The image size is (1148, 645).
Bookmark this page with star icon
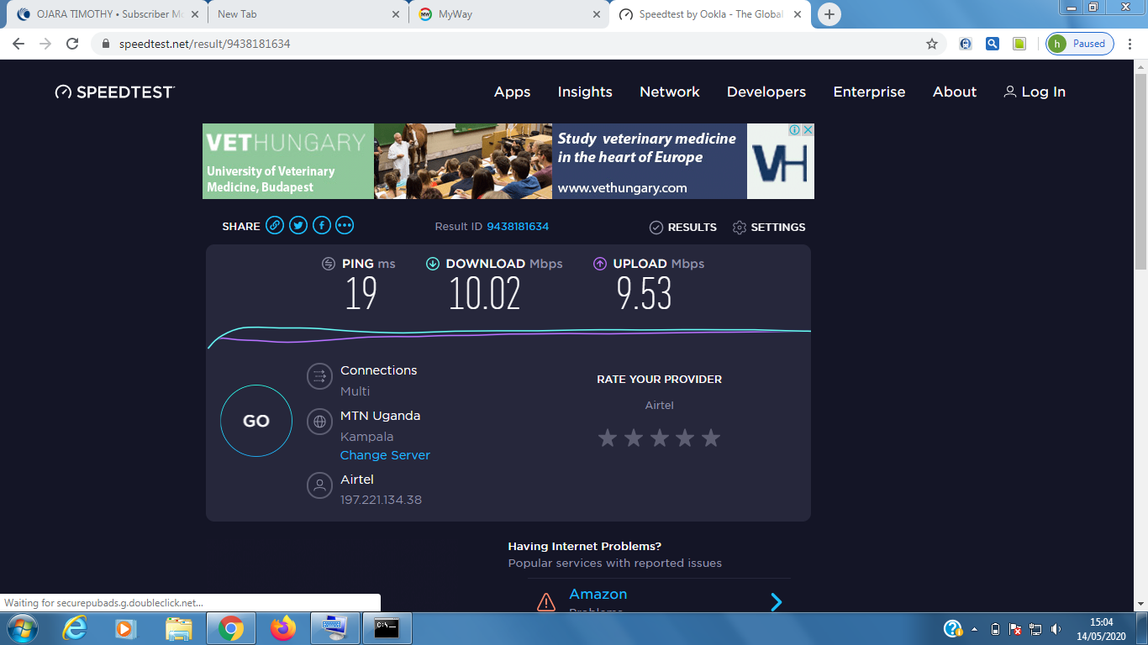pyautogui.click(x=932, y=44)
